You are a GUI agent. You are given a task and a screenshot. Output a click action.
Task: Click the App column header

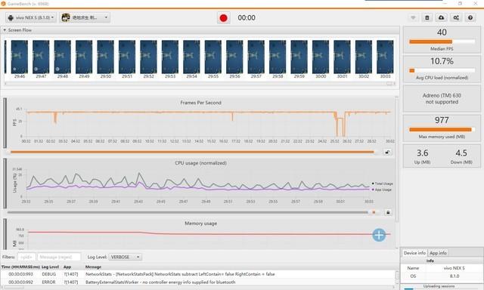(x=67, y=267)
